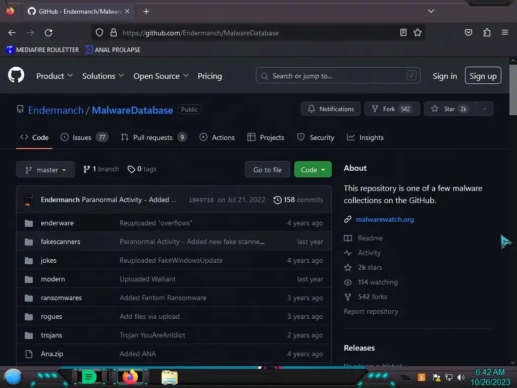Switch to the Pull requests tab
Viewport: 517px width, 388px height.
(153, 137)
